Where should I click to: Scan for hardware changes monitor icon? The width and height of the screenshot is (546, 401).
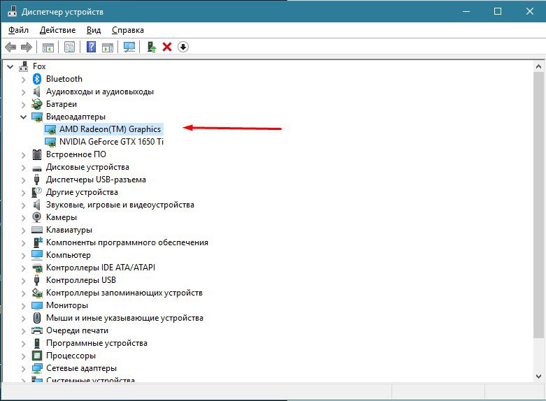click(x=129, y=47)
